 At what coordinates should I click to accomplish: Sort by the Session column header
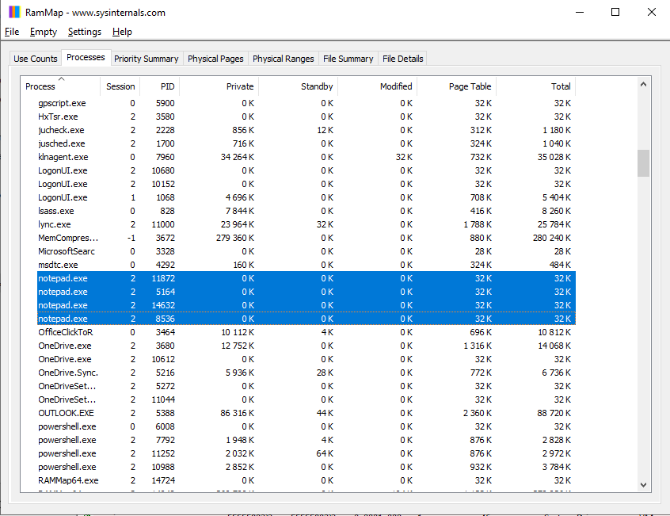[x=120, y=86]
